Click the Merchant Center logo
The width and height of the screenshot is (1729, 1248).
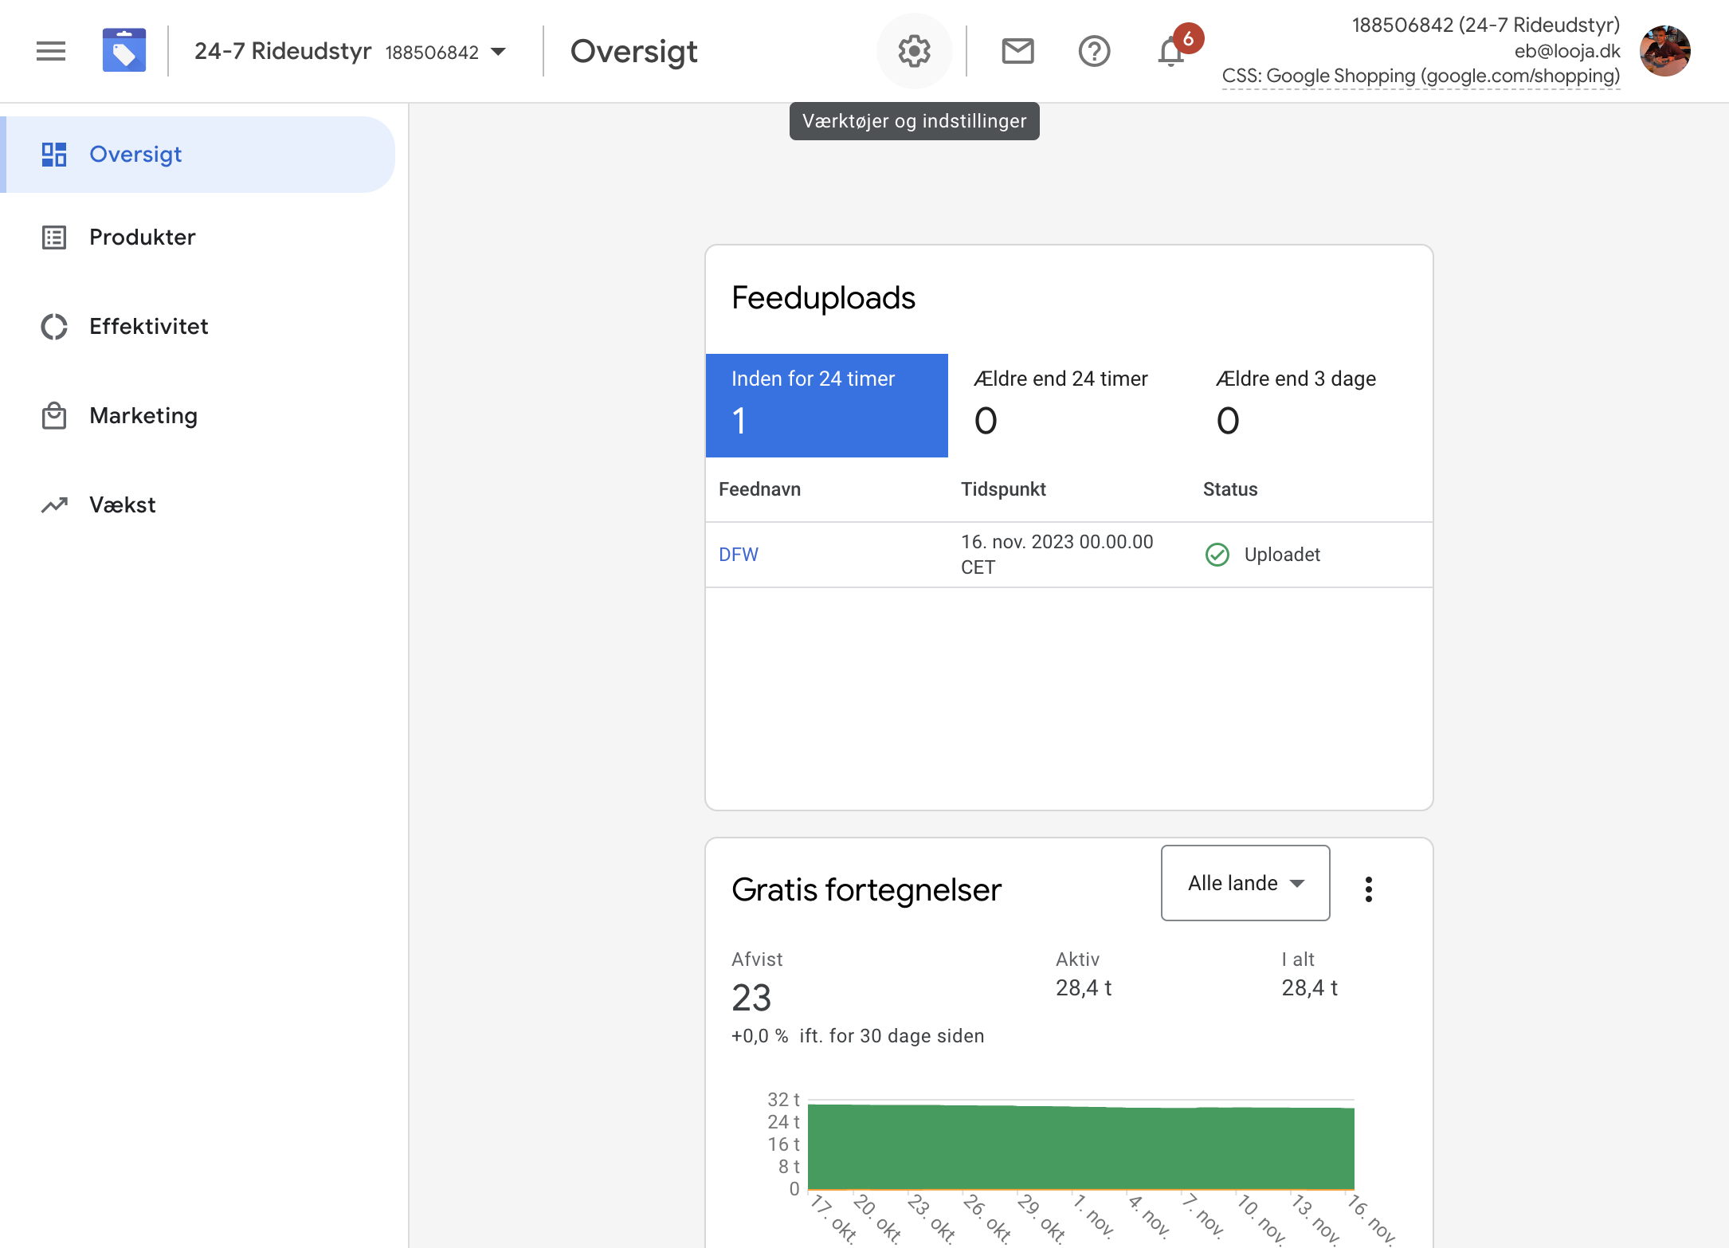click(124, 51)
